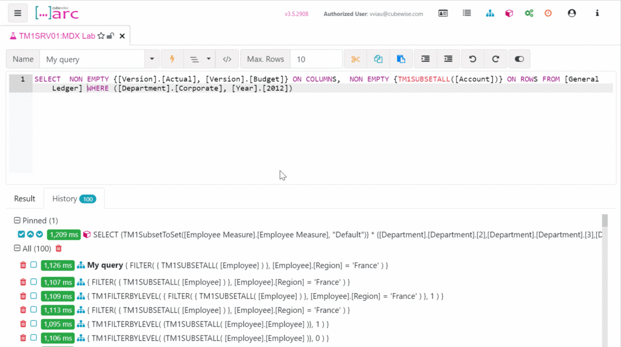Run the query with the lightning bolt button
The width and height of the screenshot is (621, 347).
click(x=172, y=59)
